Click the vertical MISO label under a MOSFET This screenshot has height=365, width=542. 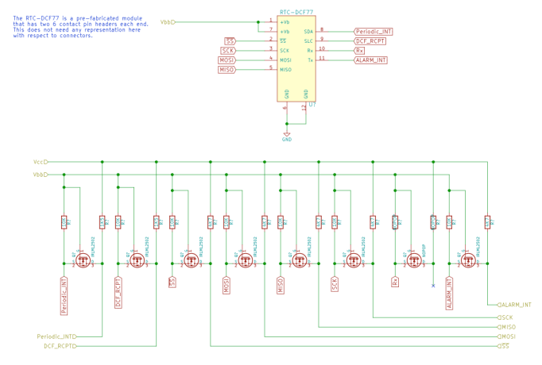point(281,286)
